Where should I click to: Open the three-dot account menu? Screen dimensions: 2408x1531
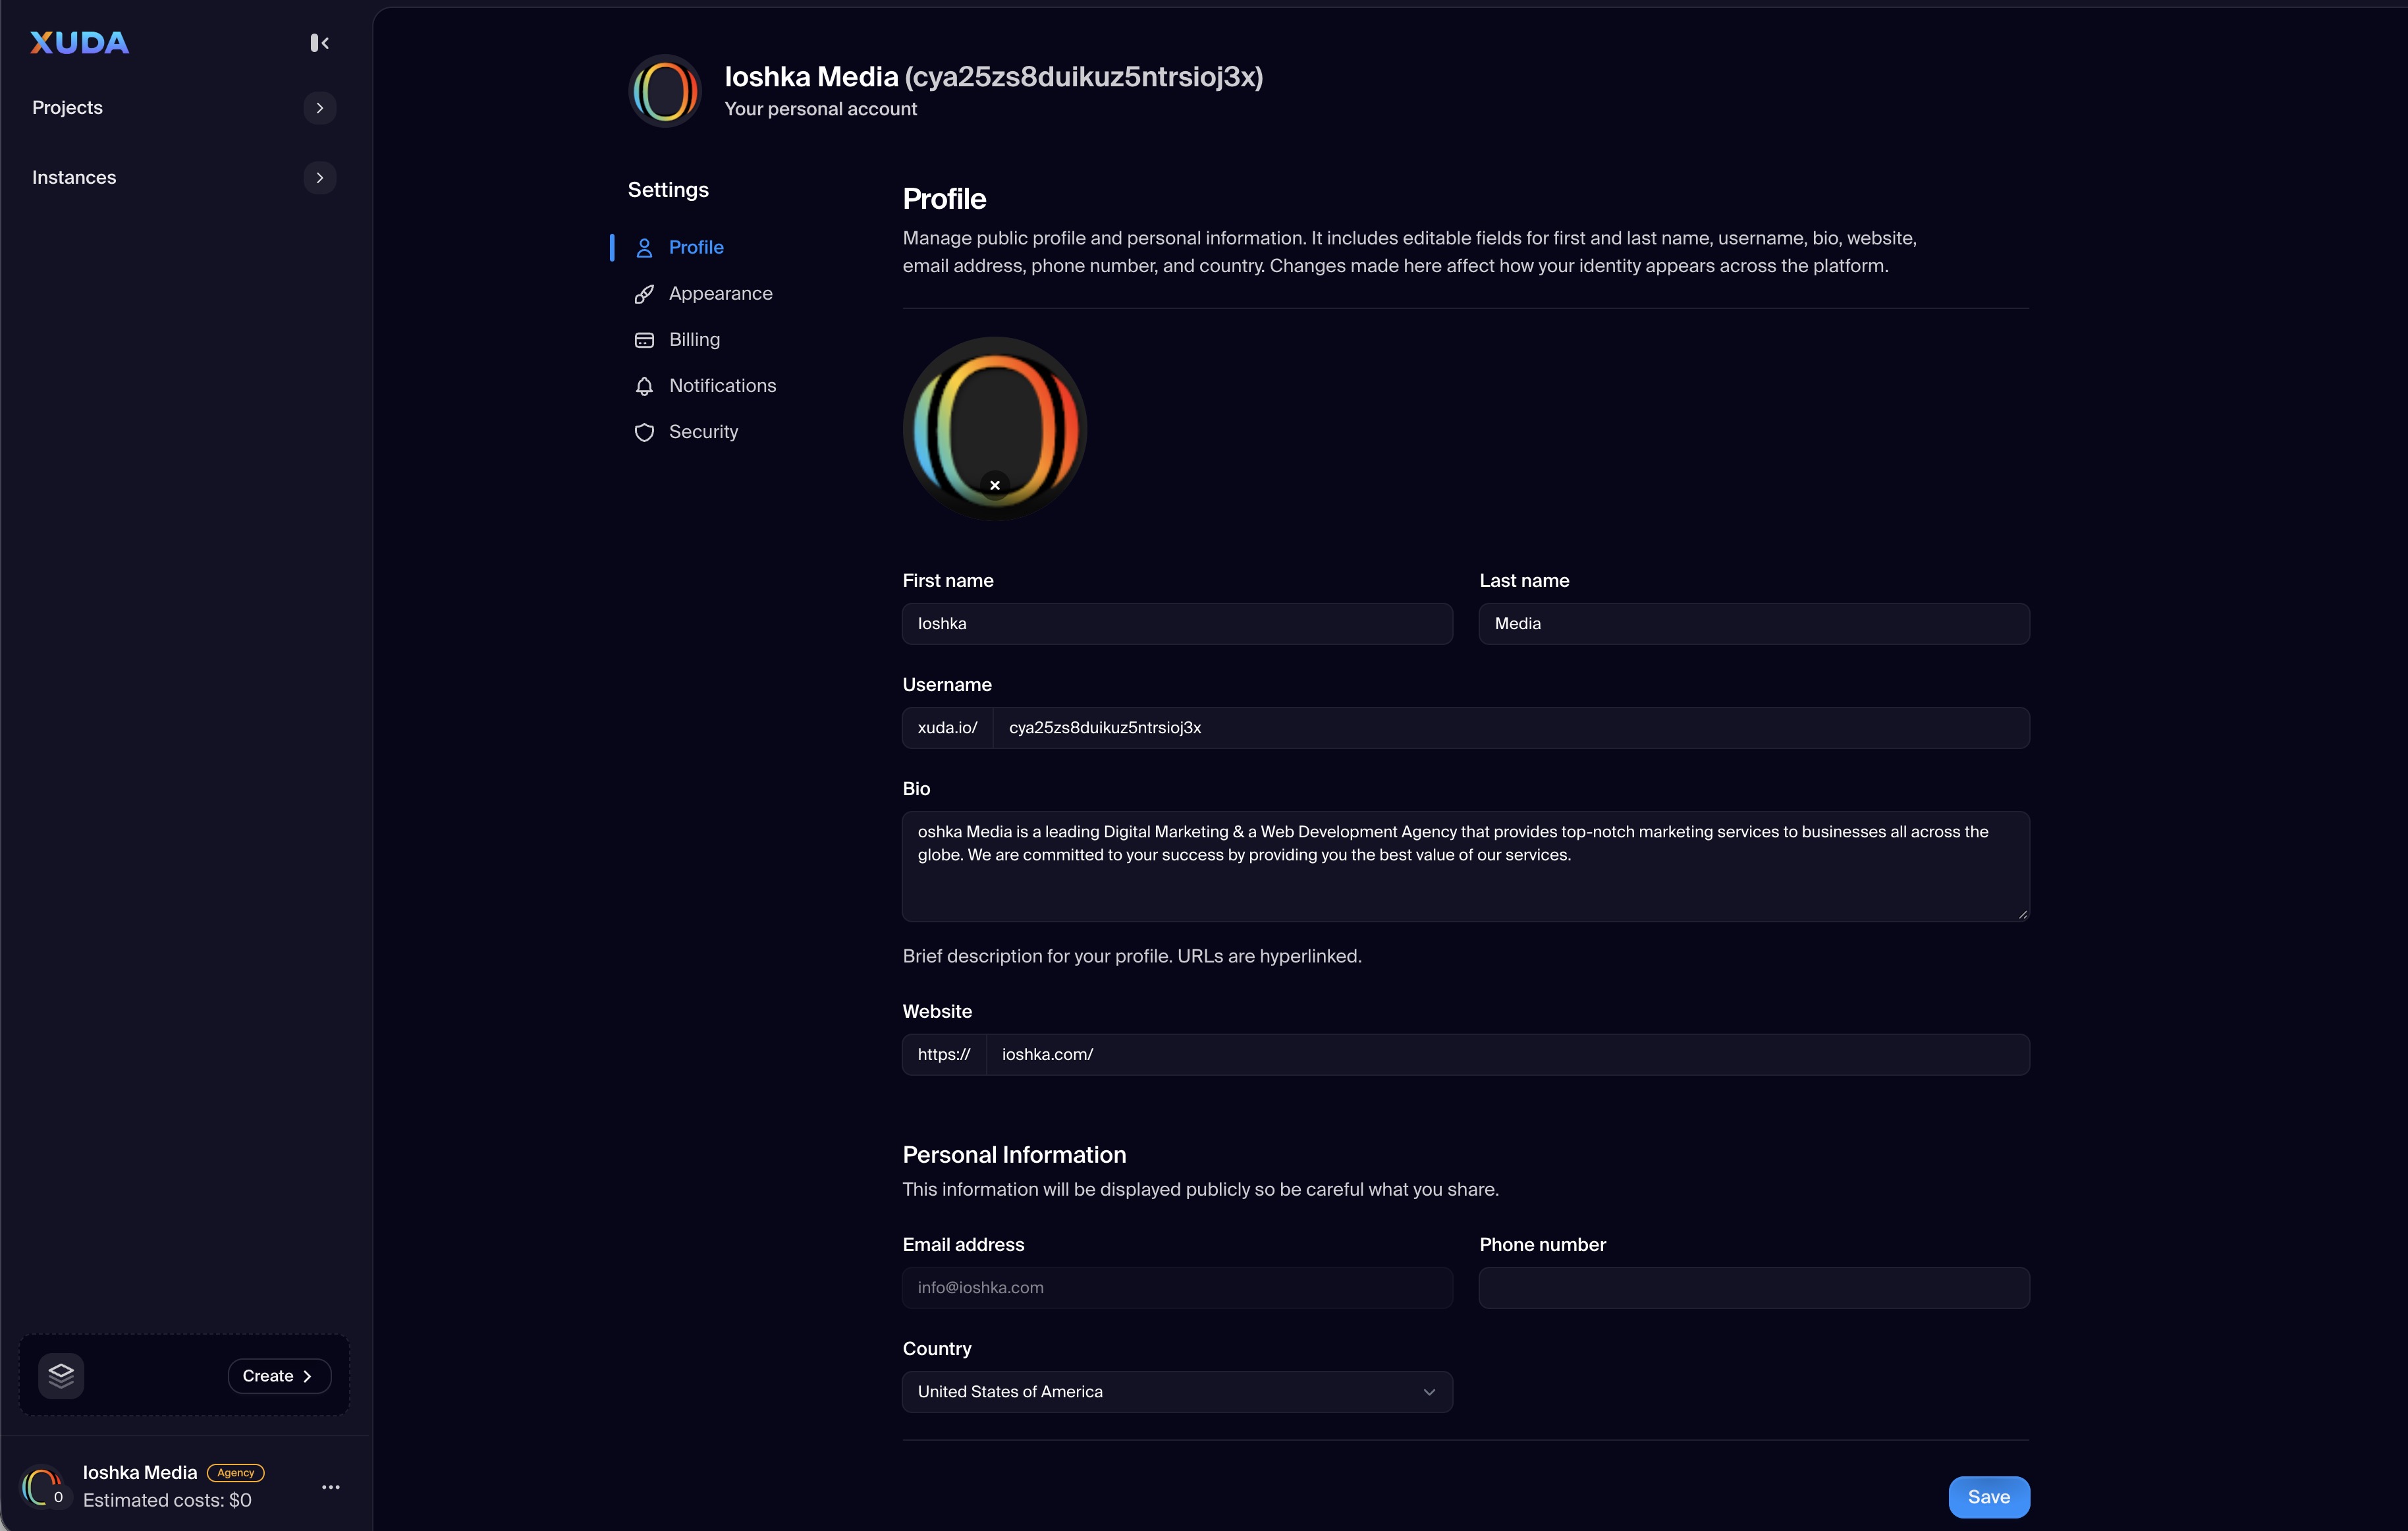pyautogui.click(x=331, y=1487)
